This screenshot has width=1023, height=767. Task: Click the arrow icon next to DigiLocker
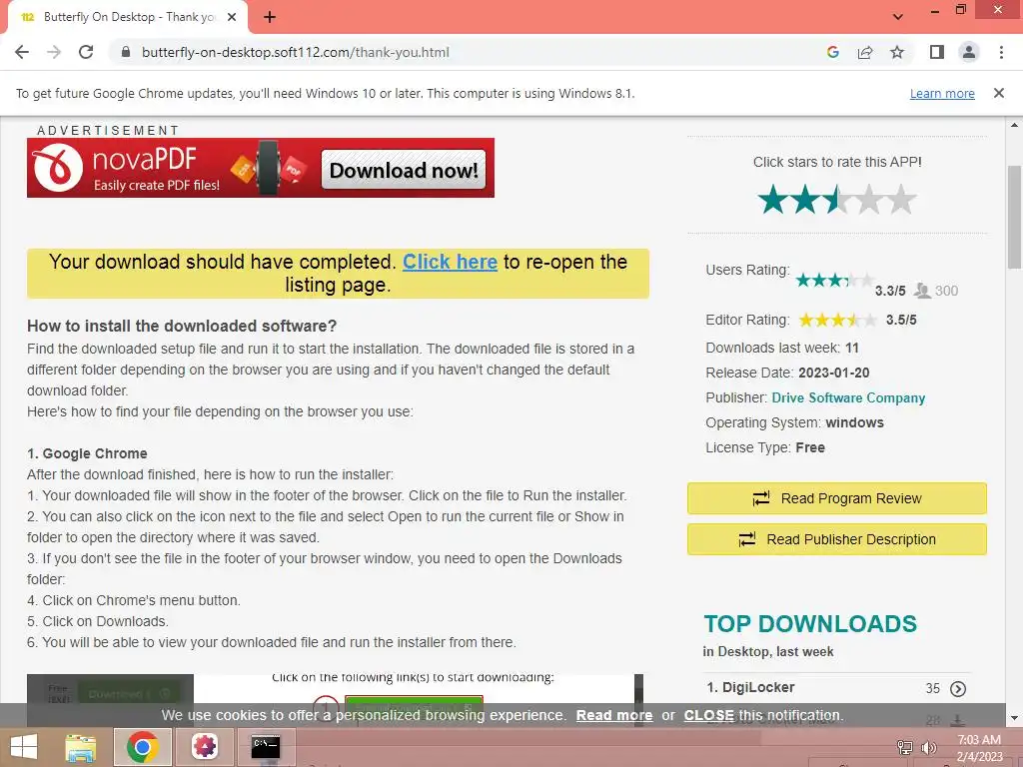(958, 689)
